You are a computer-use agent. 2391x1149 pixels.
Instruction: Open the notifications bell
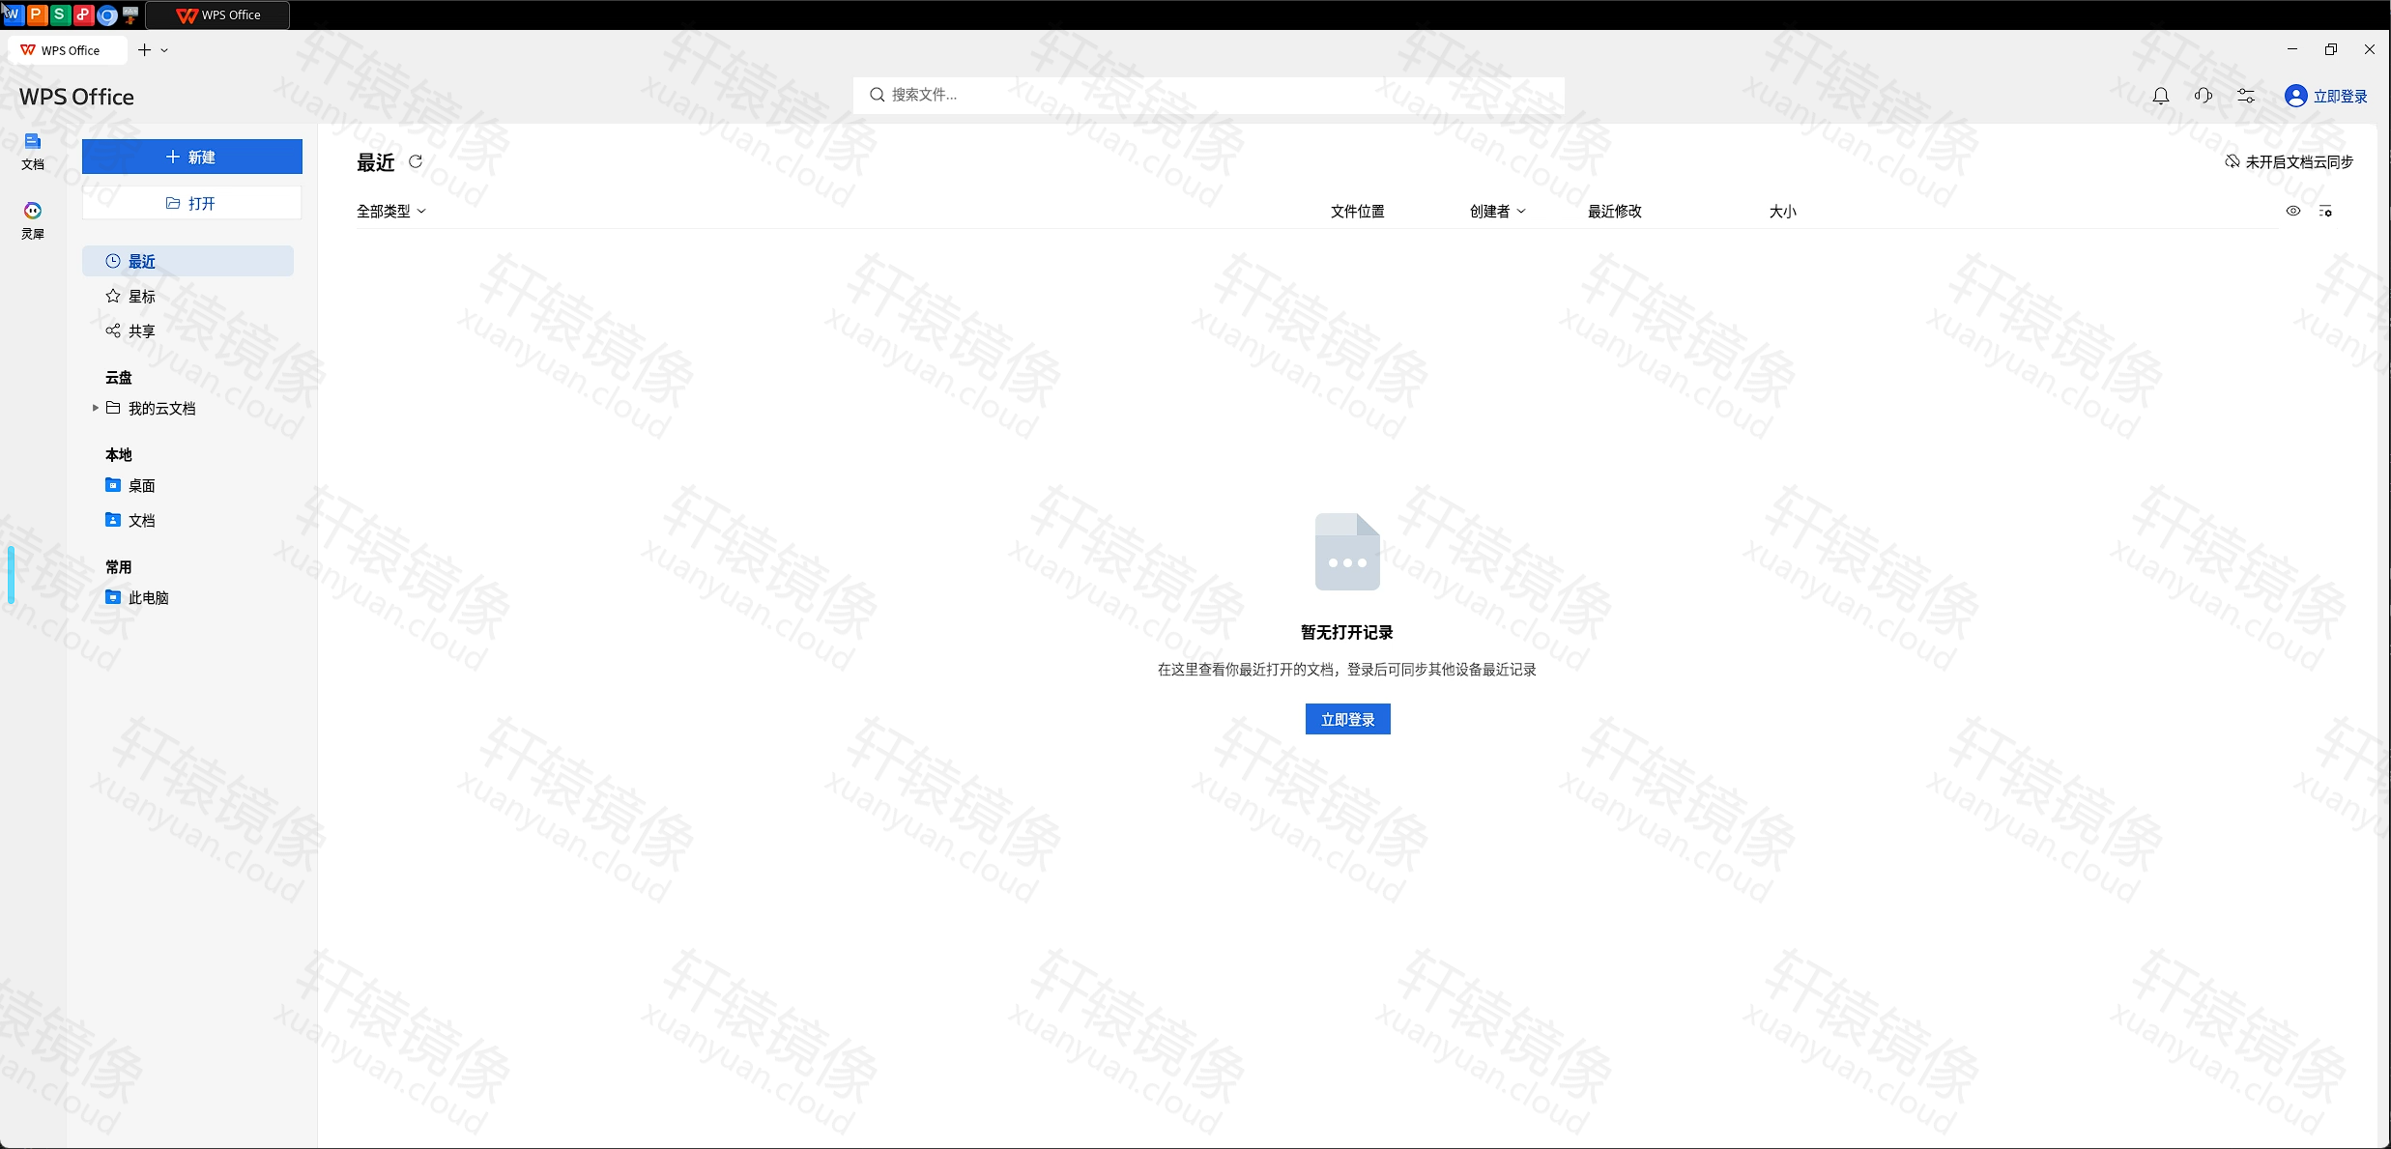coord(2161,96)
